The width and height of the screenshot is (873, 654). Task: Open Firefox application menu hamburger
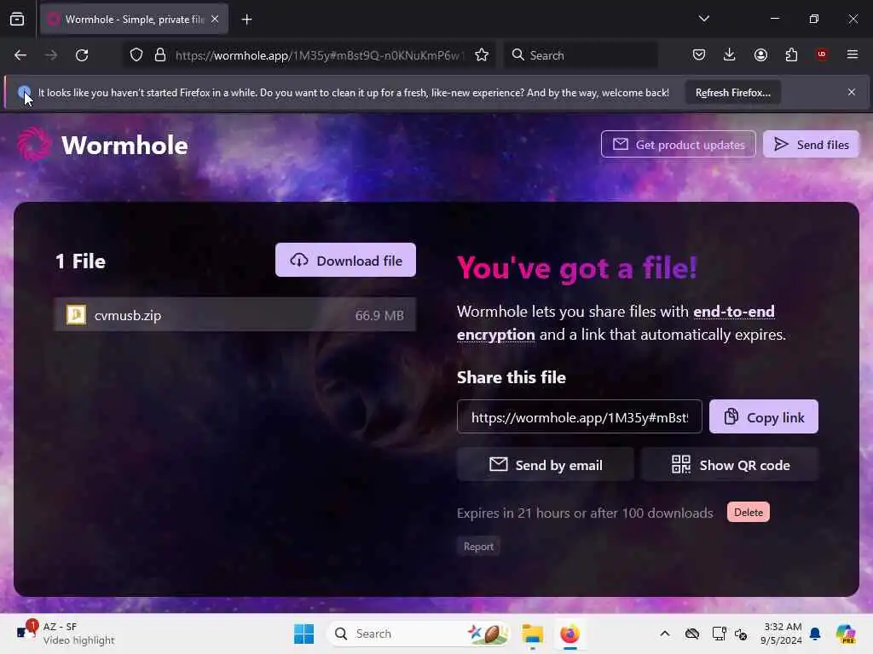pyautogui.click(x=853, y=54)
